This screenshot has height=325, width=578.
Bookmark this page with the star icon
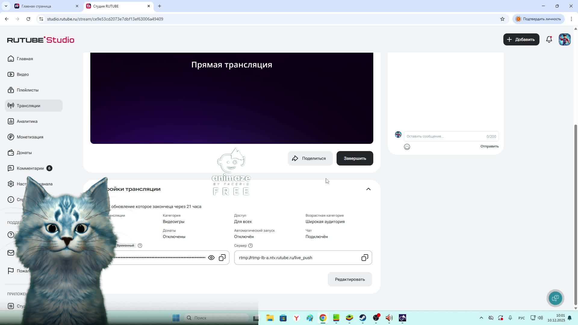[x=502, y=19]
